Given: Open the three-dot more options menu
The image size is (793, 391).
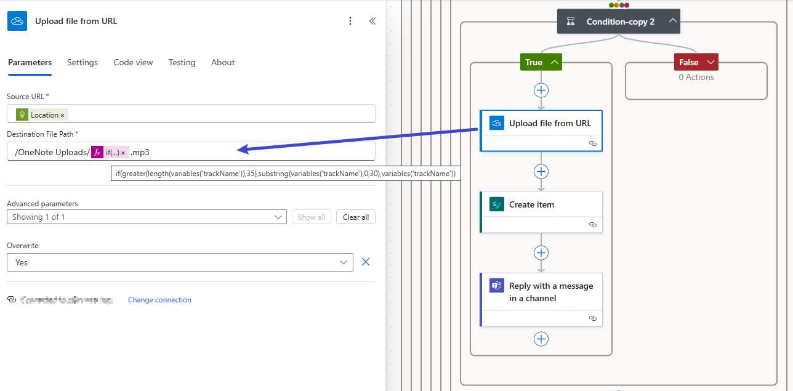Looking at the screenshot, I should (x=350, y=21).
